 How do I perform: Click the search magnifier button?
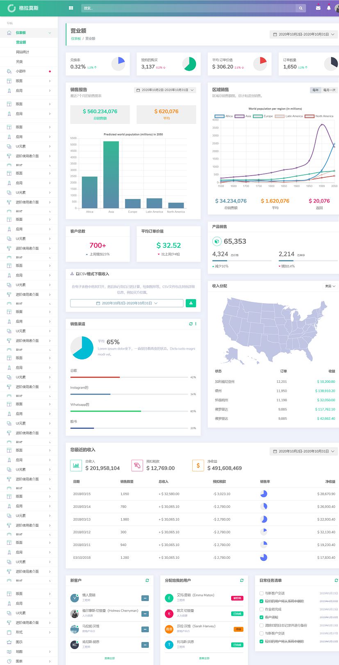click(x=301, y=8)
